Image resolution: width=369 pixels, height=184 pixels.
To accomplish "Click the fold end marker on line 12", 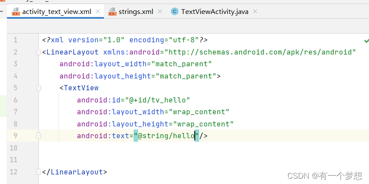I will [38, 172].
